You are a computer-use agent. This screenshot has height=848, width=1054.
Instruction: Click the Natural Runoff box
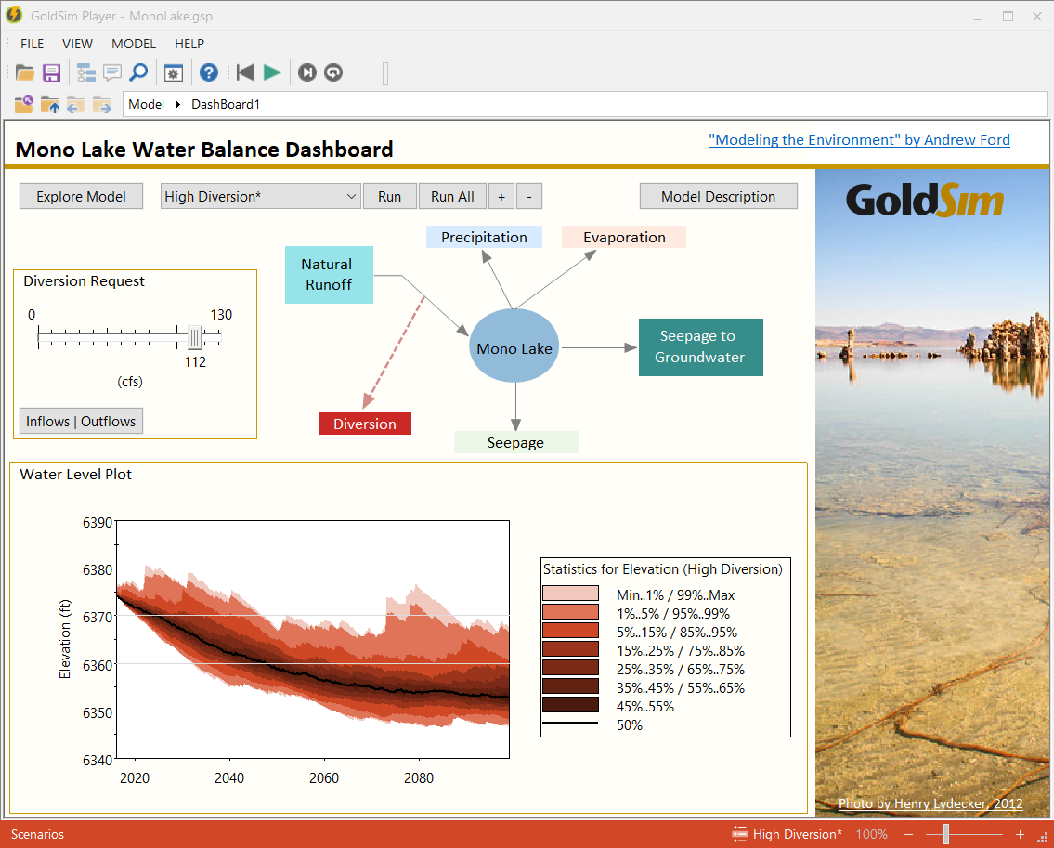(x=329, y=274)
